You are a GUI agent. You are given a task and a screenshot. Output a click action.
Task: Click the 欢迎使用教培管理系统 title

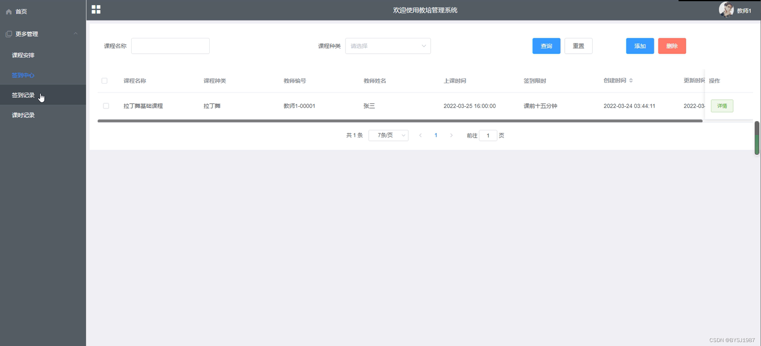pos(425,10)
